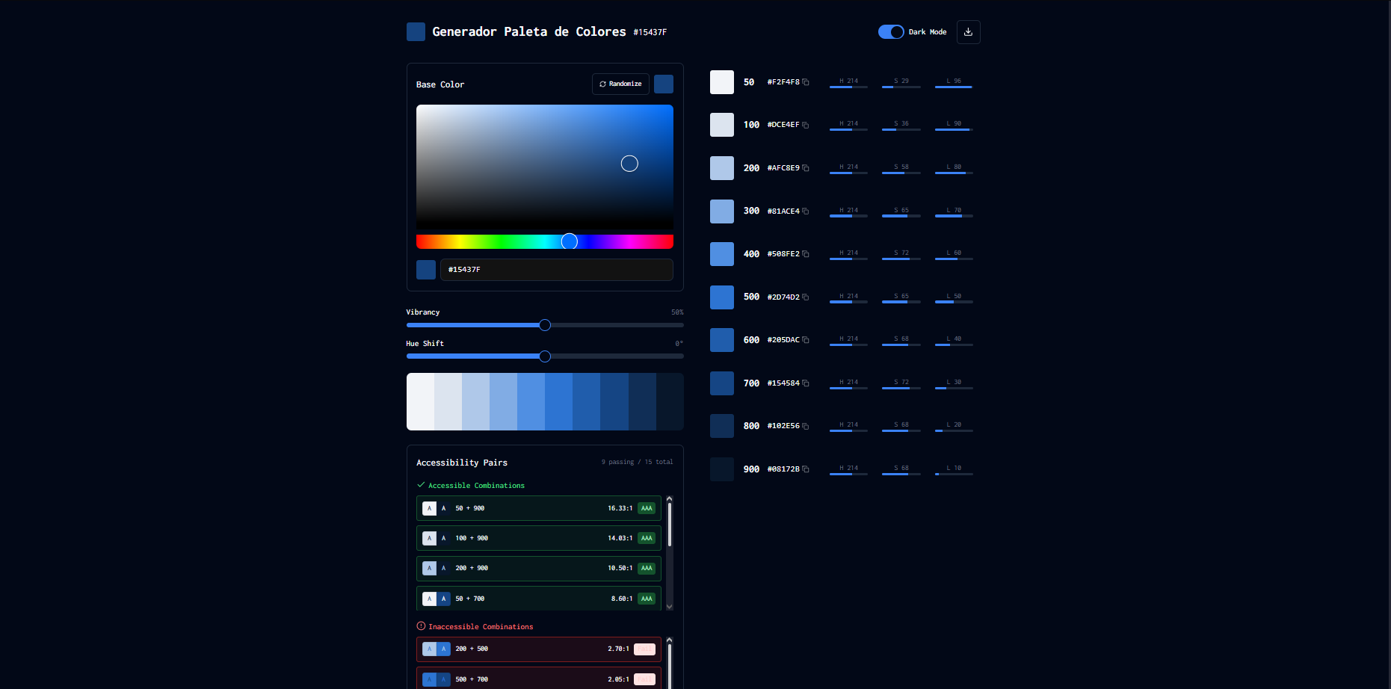This screenshot has width=1391, height=689.
Task: Copy the hex code of shade 500
Action: click(806, 297)
